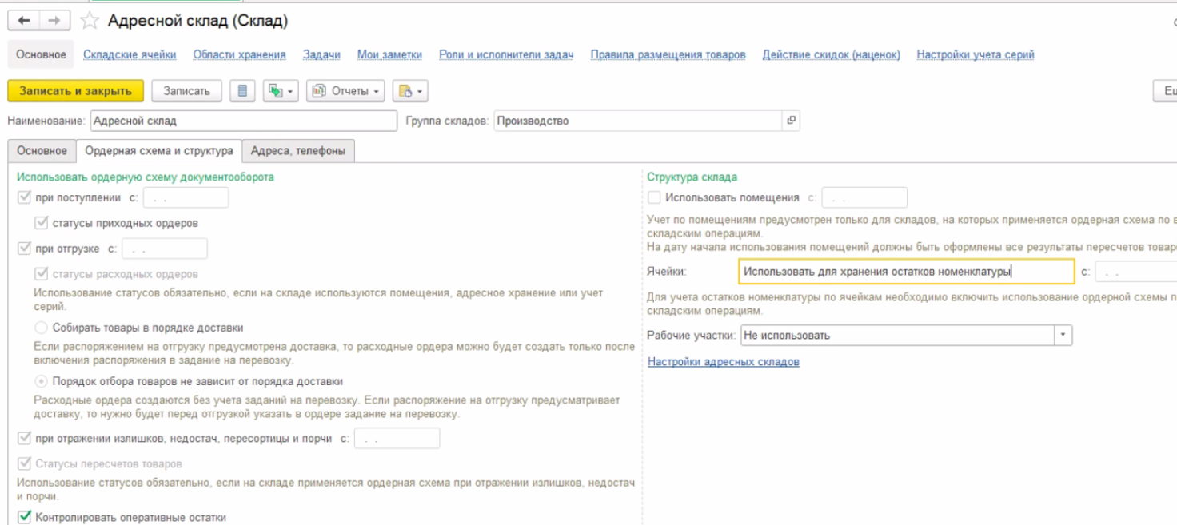Open the create-based-on green icon dropdown

pyautogui.click(x=281, y=91)
